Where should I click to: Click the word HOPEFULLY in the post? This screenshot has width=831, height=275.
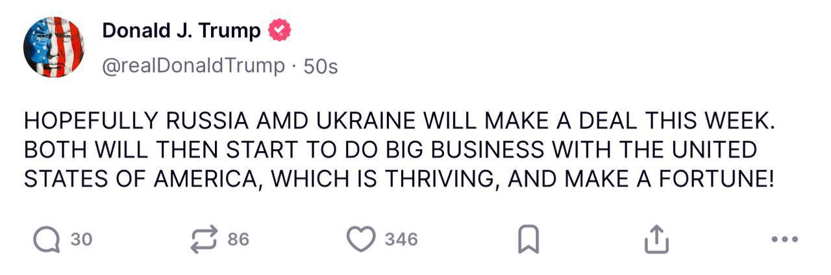tap(90, 121)
